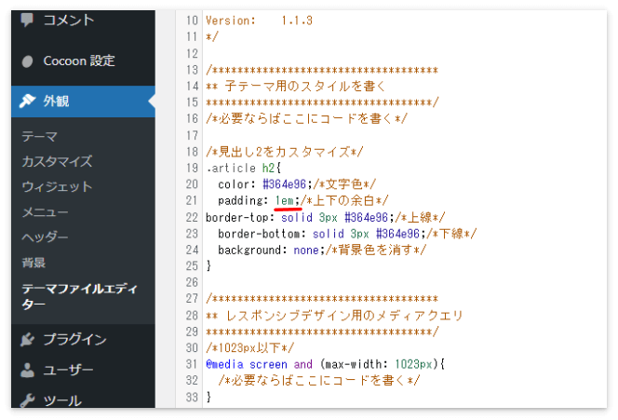Click line number 33 in gutter

pos(192,397)
